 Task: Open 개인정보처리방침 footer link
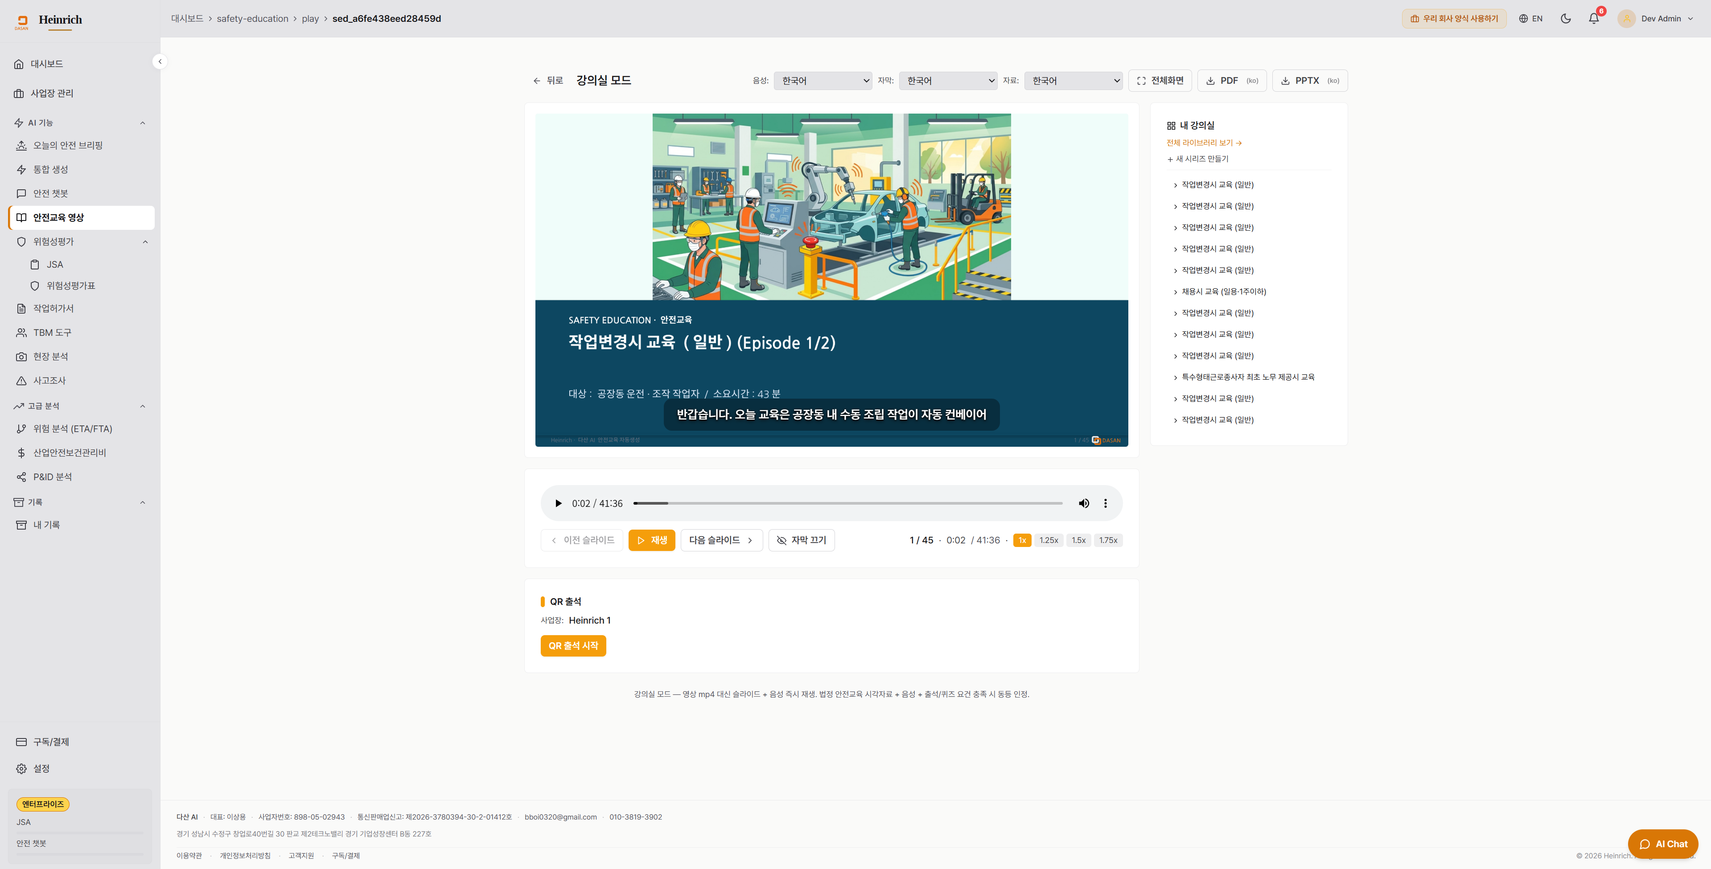tap(245, 856)
